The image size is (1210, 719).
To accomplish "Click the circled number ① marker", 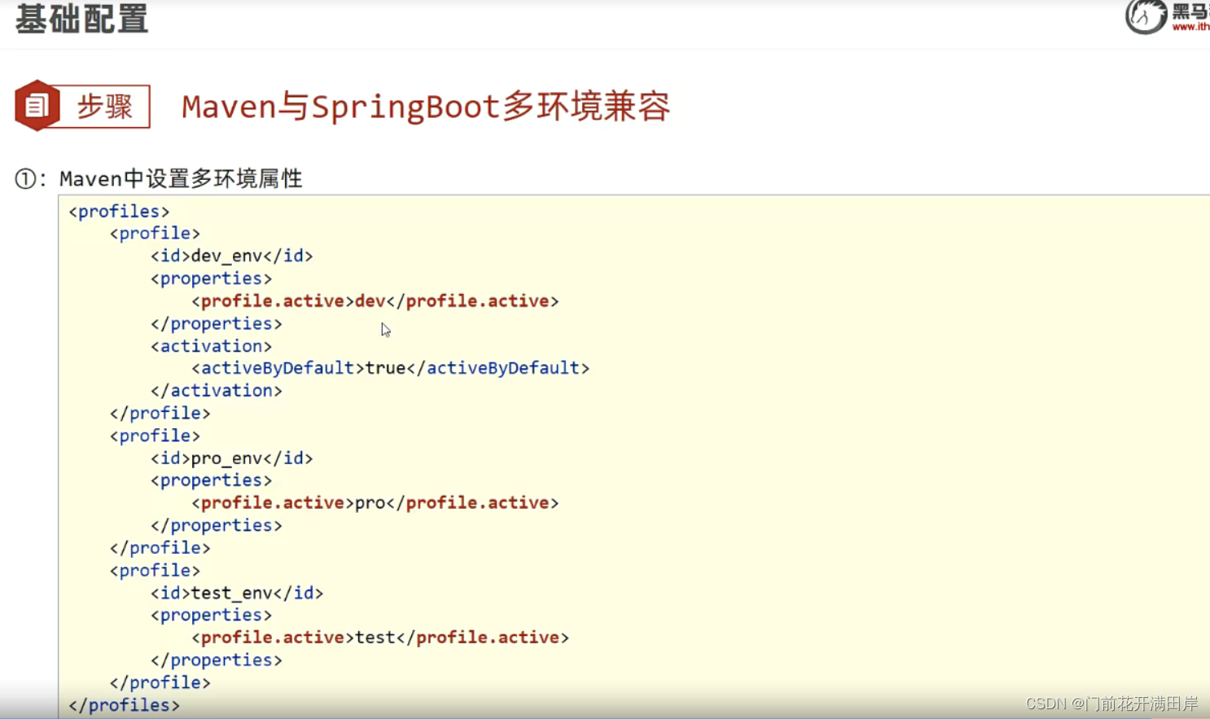I will 25,179.
